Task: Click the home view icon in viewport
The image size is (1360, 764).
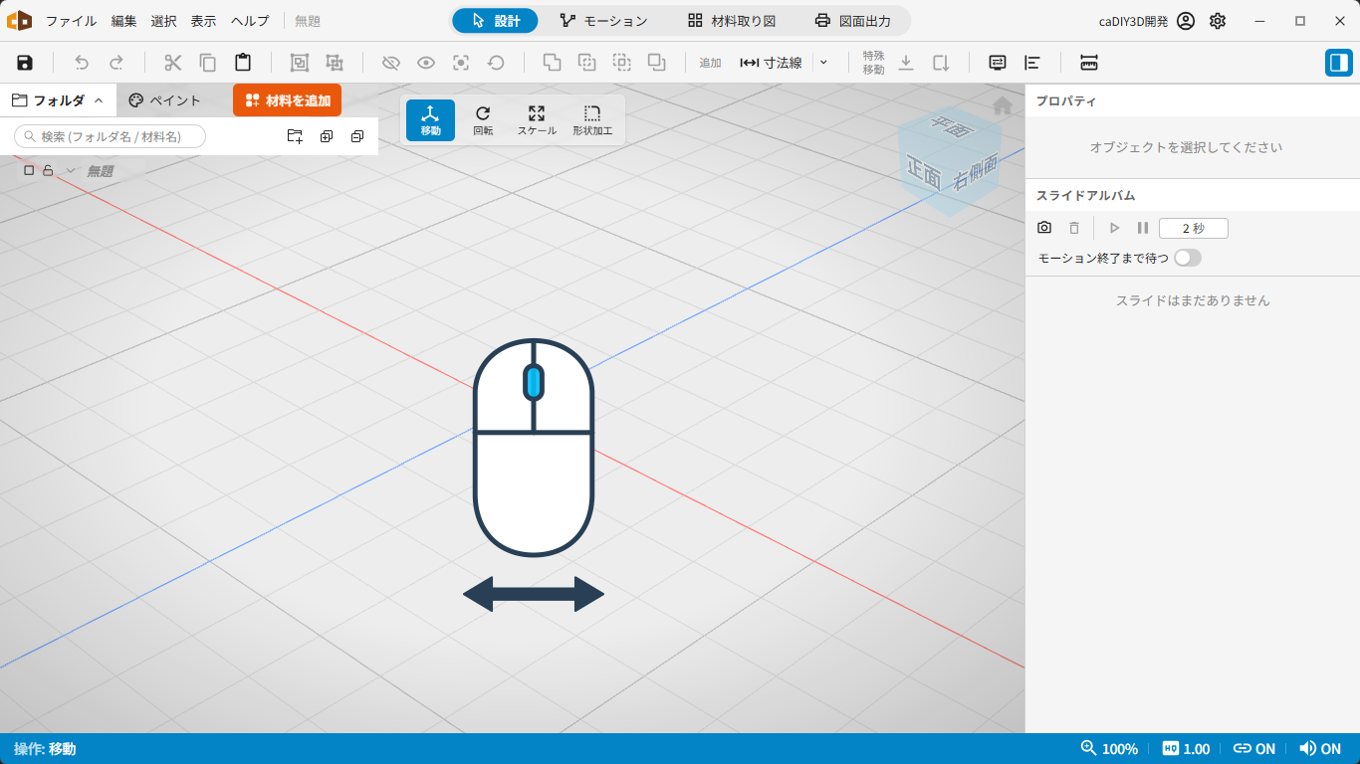Action: tap(1003, 105)
